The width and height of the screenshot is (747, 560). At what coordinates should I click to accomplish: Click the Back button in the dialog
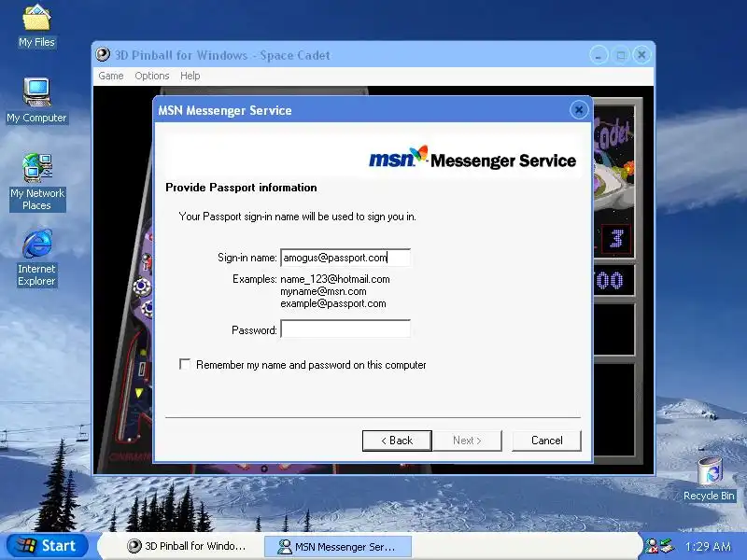coord(397,441)
